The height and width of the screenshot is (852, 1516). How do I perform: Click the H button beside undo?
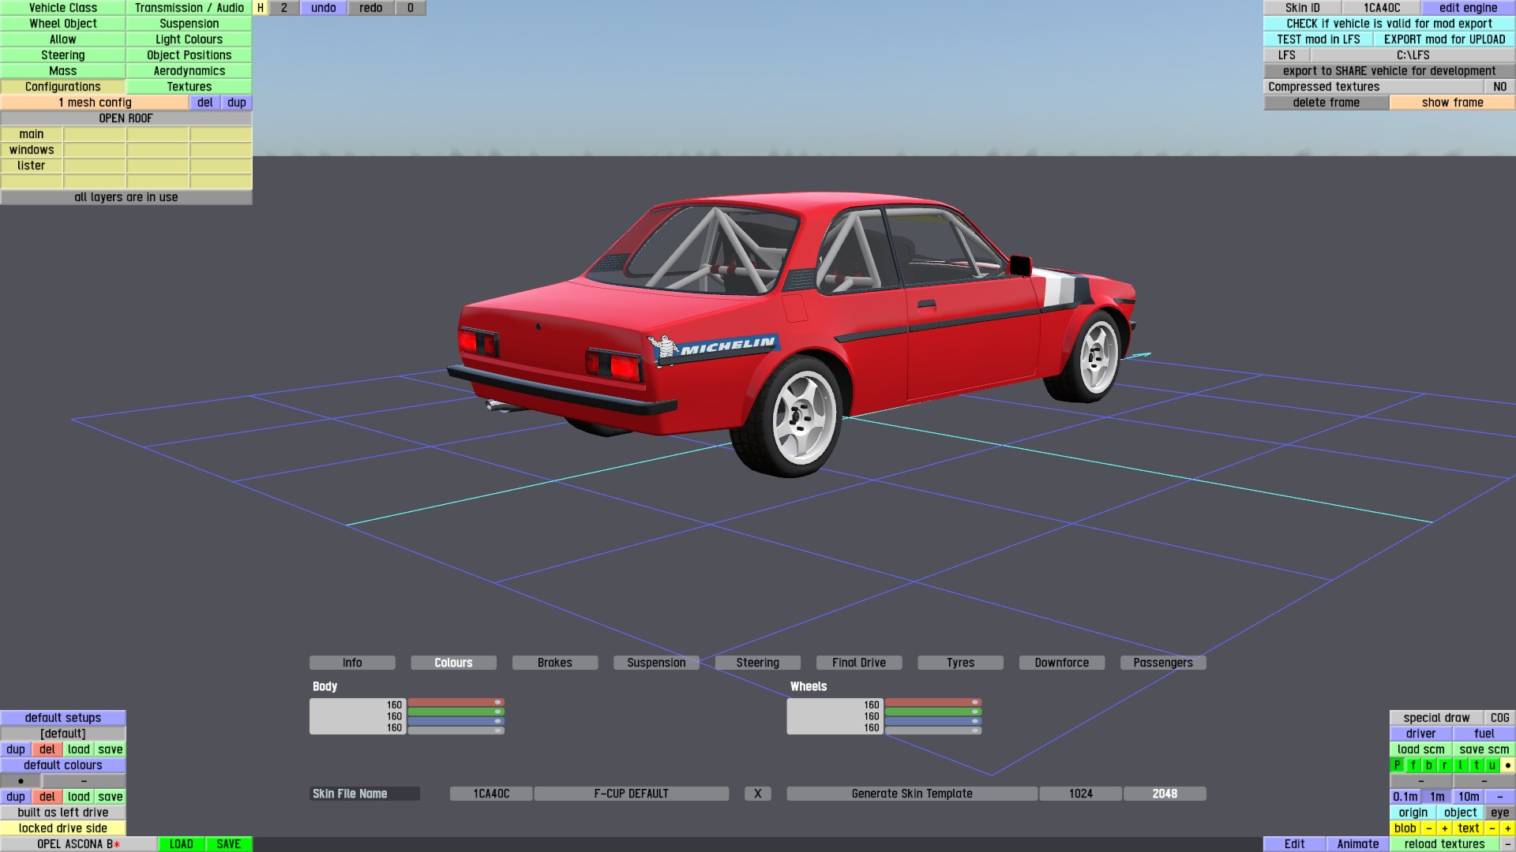coord(261,8)
